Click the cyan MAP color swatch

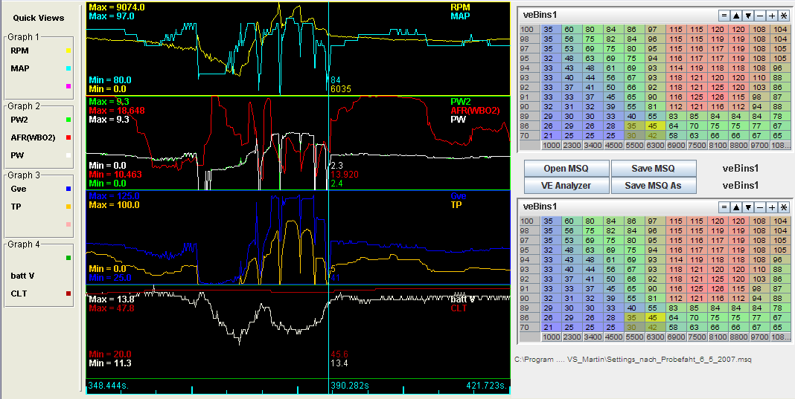[x=68, y=68]
